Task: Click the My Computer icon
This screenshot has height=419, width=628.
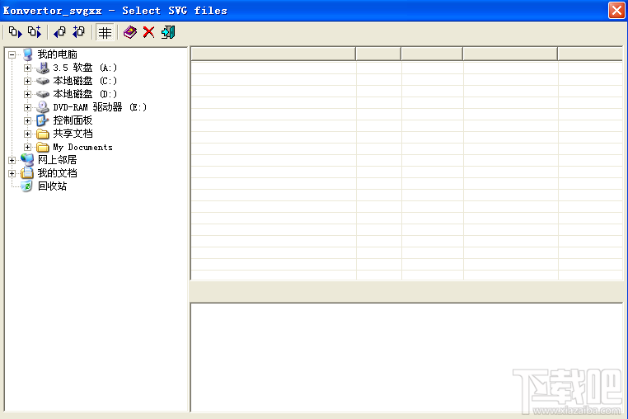Action: [27, 54]
